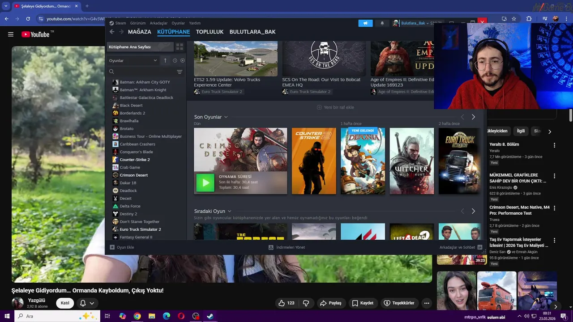The width and height of the screenshot is (573, 322).
Task: Click the Oyun Ekle plus icon
Action: point(112,247)
